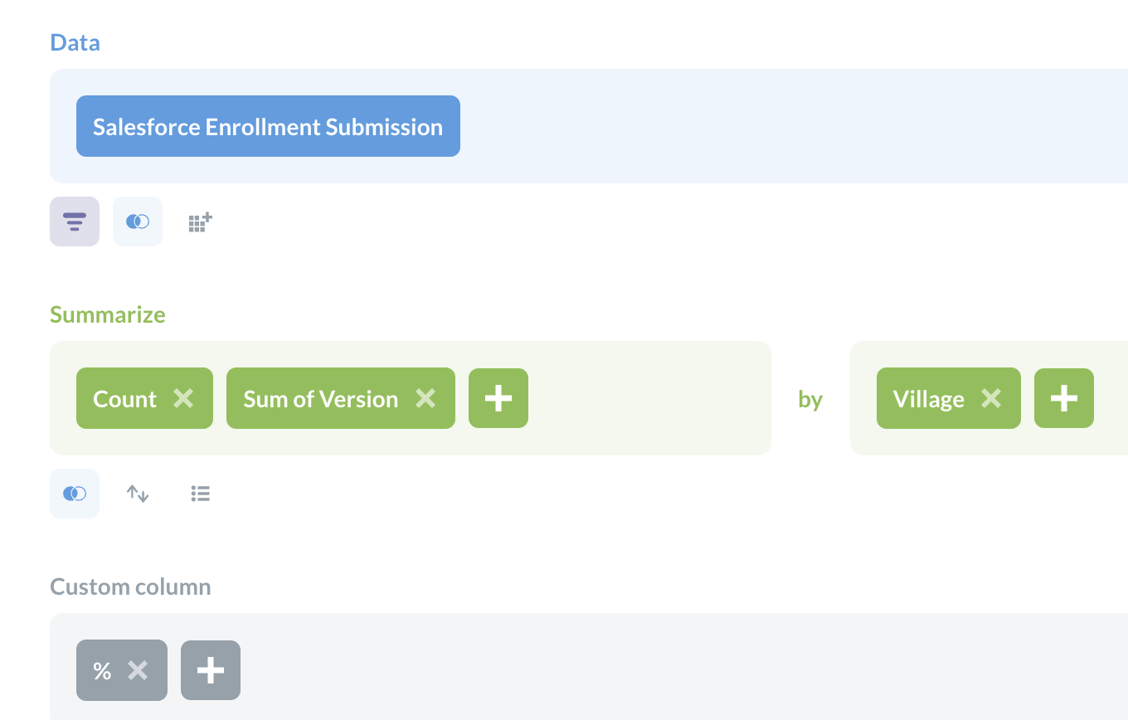Click the Join data icon next to Filter
The width and height of the screenshot is (1128, 720).
click(137, 221)
